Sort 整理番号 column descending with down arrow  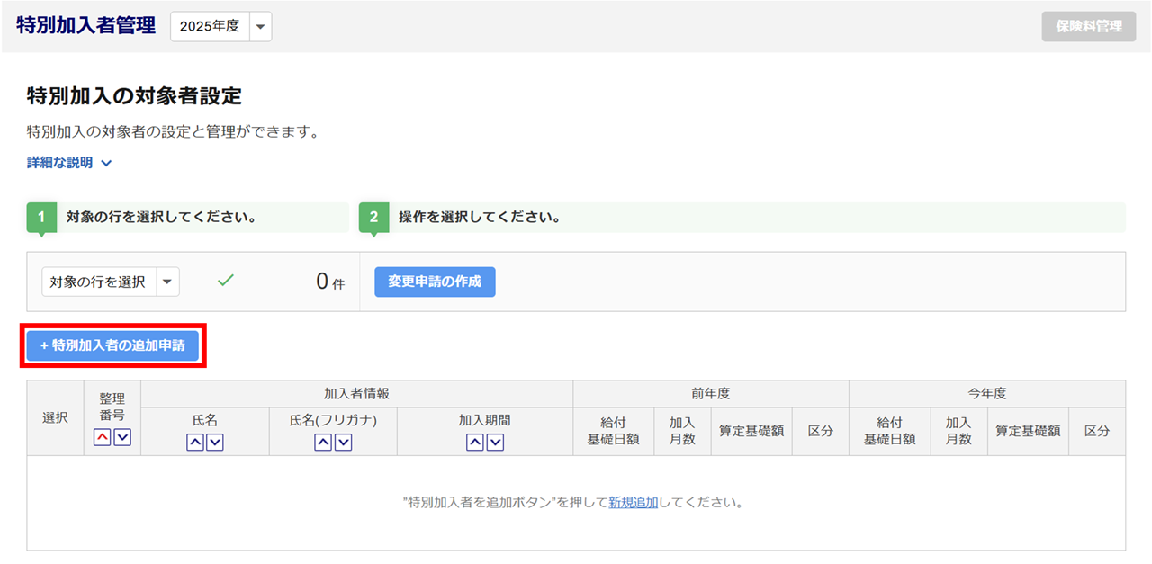(123, 437)
